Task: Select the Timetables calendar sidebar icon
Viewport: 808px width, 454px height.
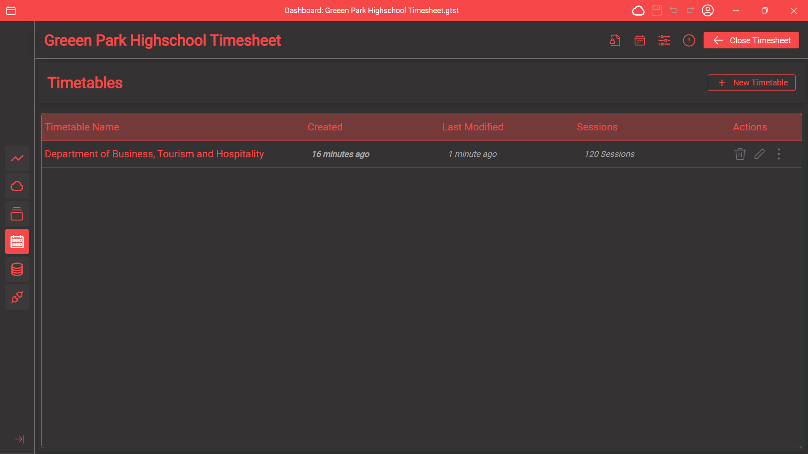Action: tap(17, 242)
